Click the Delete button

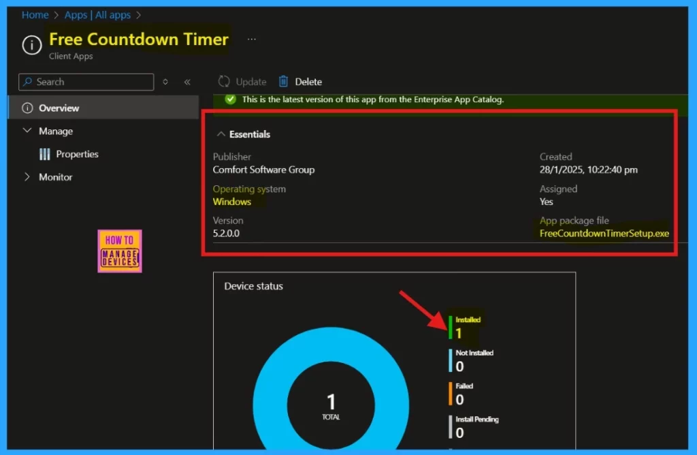[x=300, y=82]
